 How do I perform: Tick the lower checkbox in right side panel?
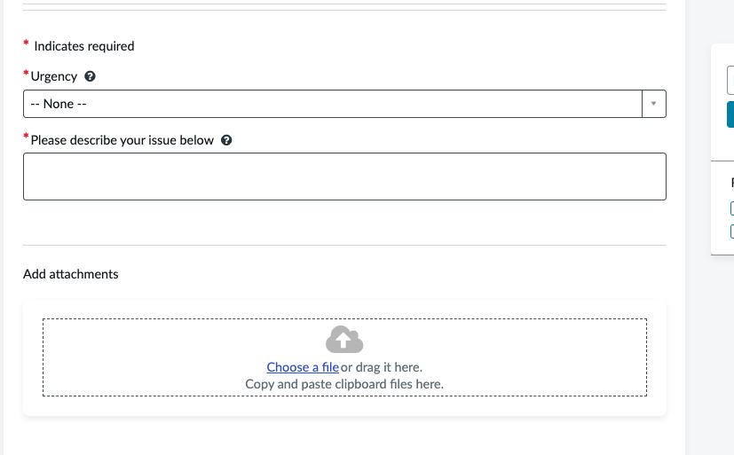click(731, 231)
